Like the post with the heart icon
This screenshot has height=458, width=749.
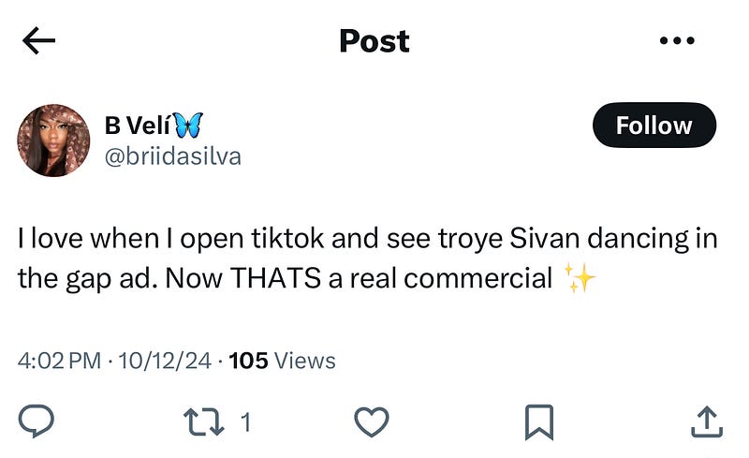(x=374, y=422)
